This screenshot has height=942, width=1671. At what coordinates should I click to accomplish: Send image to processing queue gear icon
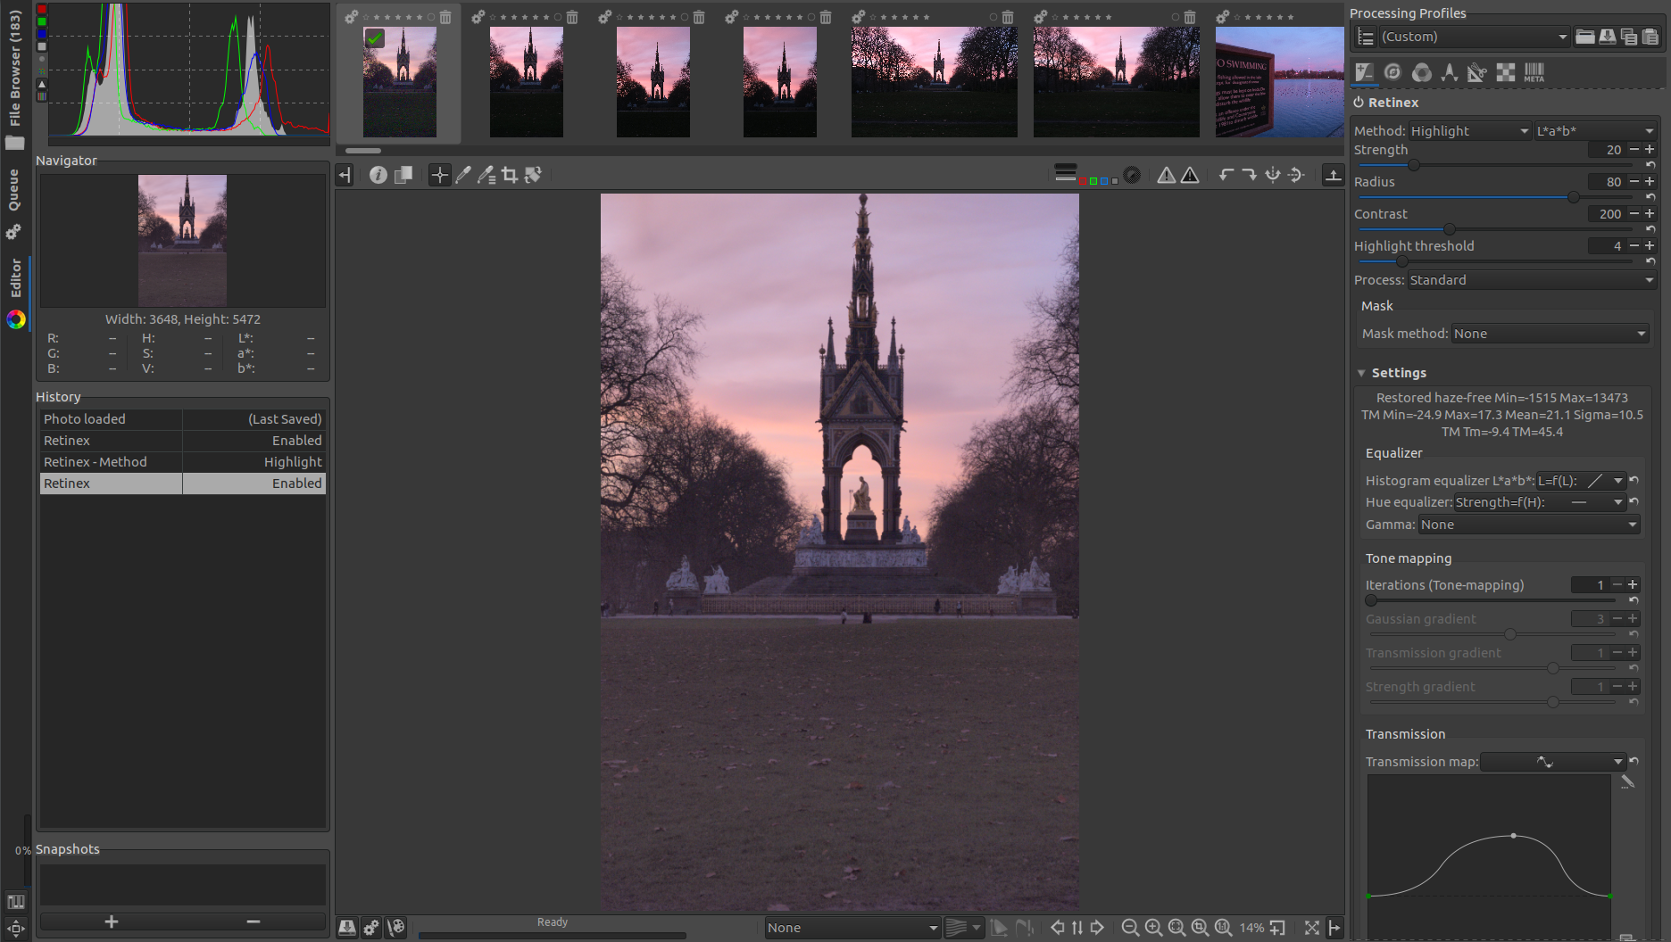pyautogui.click(x=371, y=928)
